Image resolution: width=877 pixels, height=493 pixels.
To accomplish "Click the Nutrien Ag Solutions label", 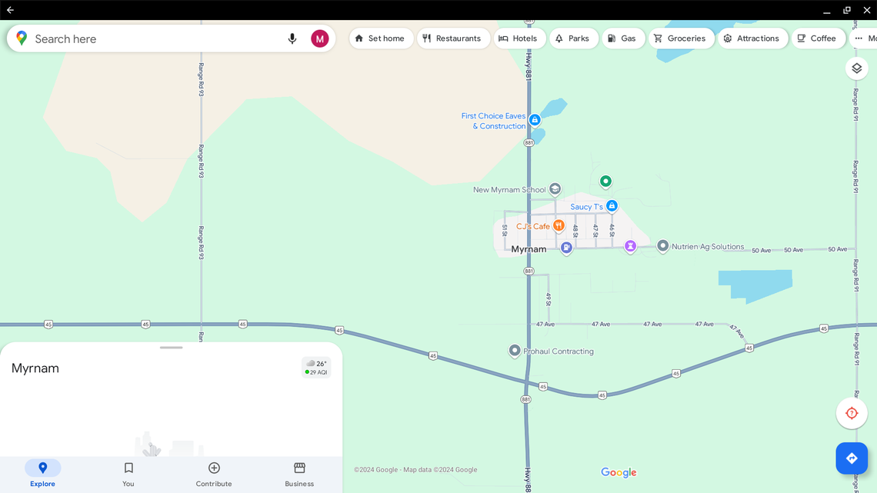I will 708,246.
